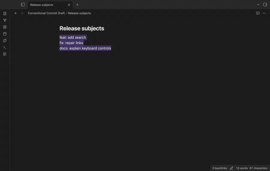Close the 'Release subjects' tab

pyautogui.click(x=69, y=5)
